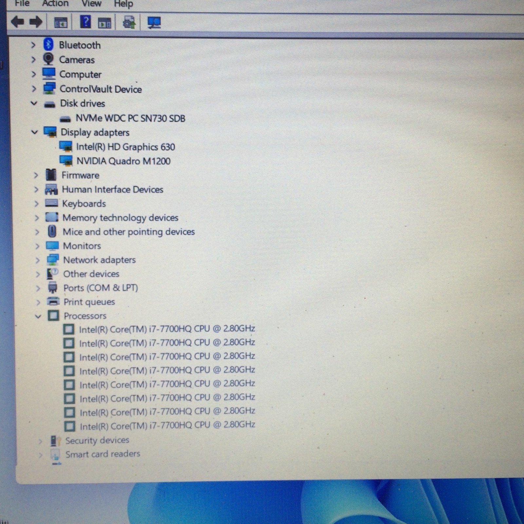
Task: Click Scan for hardware changes monitor icon
Action: click(x=154, y=23)
